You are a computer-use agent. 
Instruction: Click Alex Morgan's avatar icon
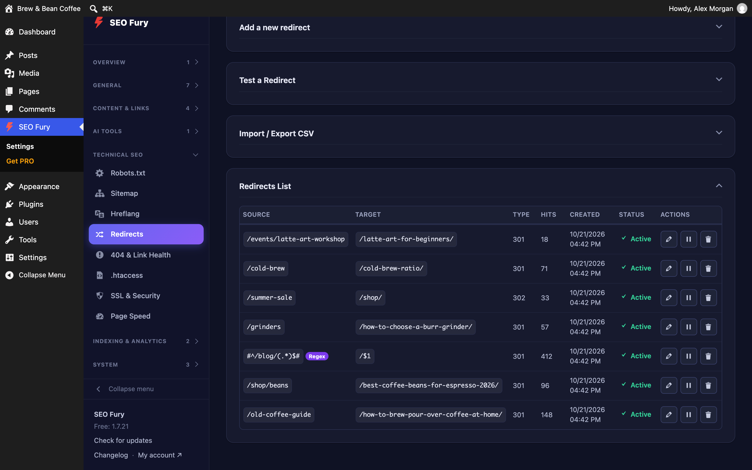click(x=742, y=9)
